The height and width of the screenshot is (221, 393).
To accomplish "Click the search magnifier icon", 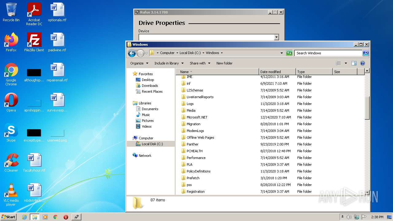I will (365, 53).
